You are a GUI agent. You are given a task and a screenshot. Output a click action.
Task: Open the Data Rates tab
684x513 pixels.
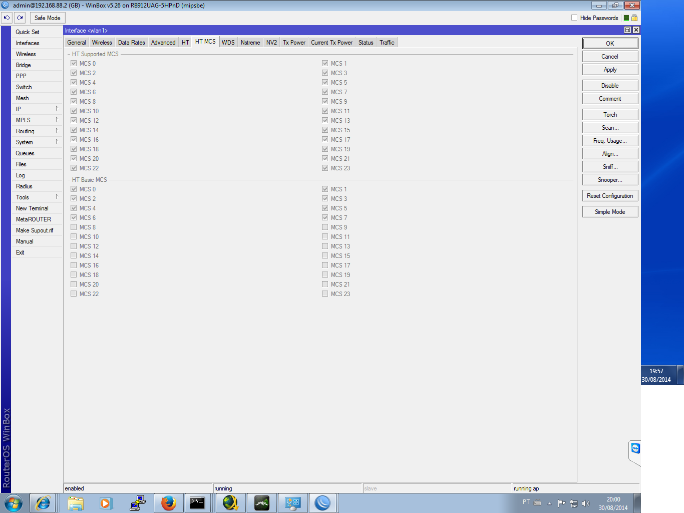coord(132,43)
